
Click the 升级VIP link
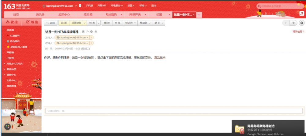tap(102, 6)
